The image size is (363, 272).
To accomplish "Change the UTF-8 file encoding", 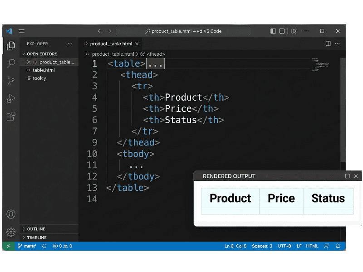I will tap(285, 246).
